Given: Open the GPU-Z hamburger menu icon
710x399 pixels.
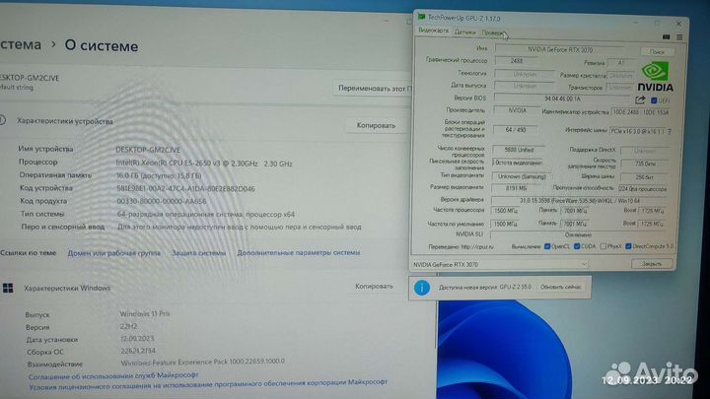Looking at the screenshot, I should (679, 37).
